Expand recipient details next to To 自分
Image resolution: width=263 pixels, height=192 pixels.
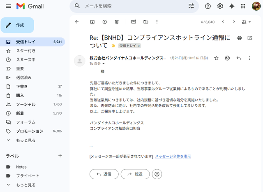pyautogui.click(x=104, y=63)
